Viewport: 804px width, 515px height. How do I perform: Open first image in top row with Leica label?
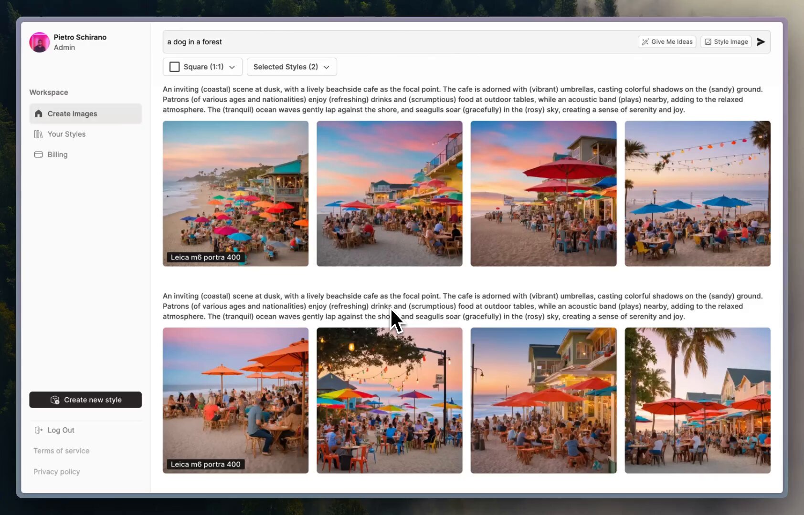[235, 194]
